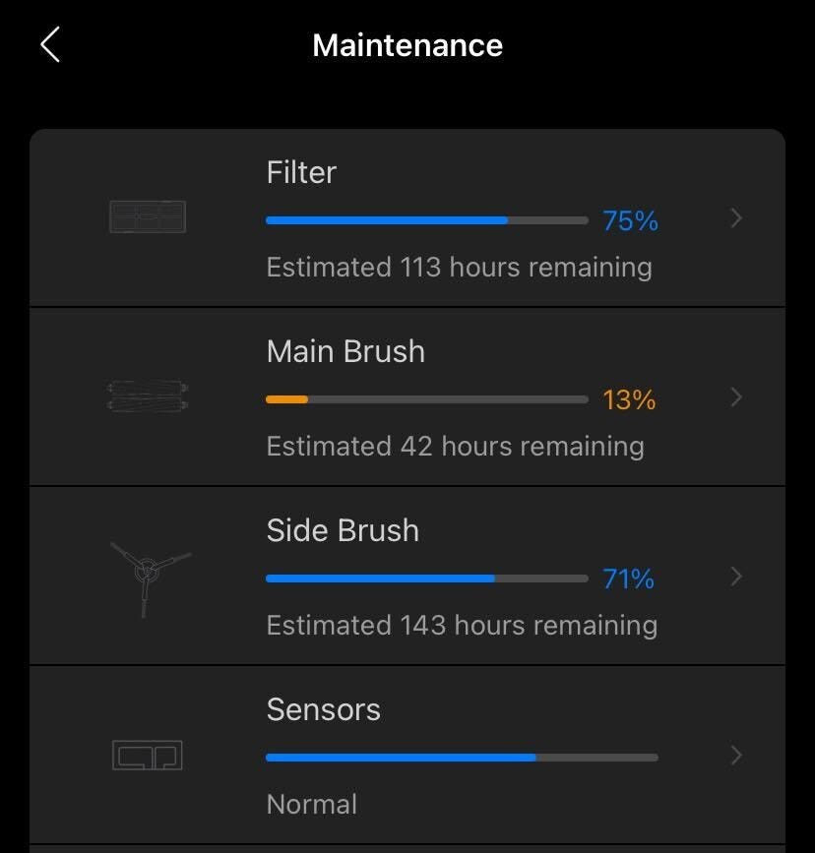Tap the orange 13% percentage

click(629, 399)
